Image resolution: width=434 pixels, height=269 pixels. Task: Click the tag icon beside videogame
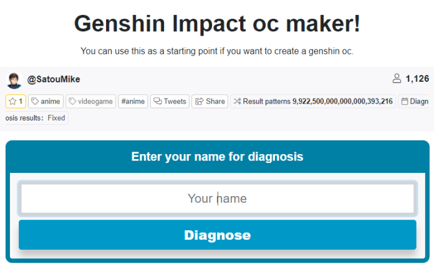point(73,101)
